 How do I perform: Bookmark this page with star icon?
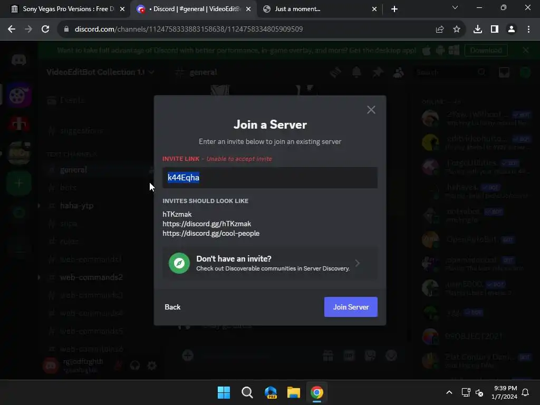point(457,30)
